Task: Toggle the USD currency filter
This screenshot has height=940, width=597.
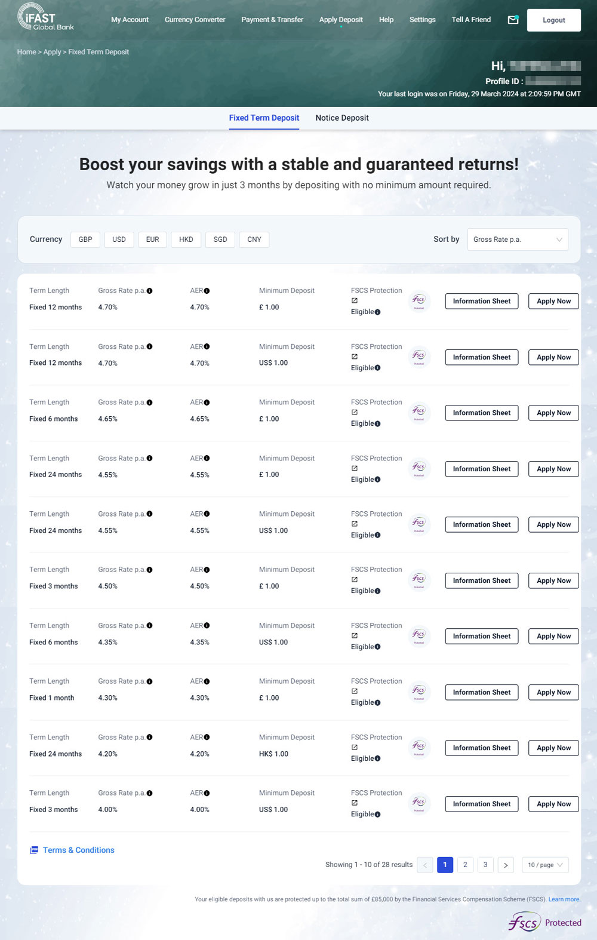Action: (x=119, y=239)
